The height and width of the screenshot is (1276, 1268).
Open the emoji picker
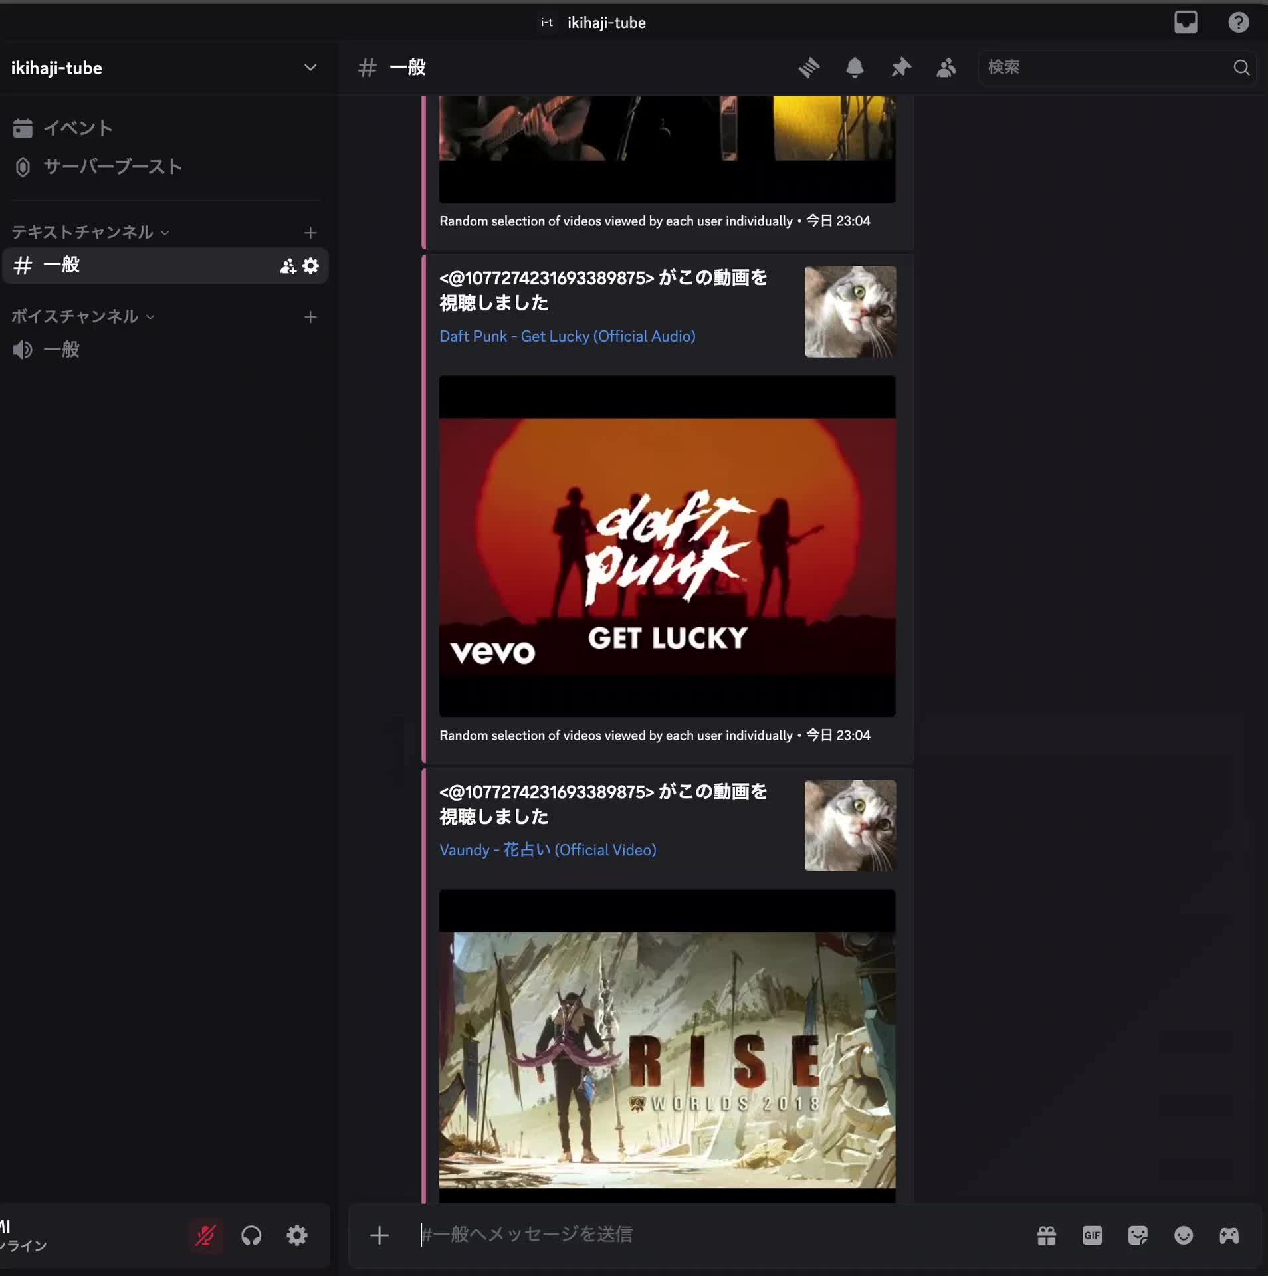coord(1184,1235)
